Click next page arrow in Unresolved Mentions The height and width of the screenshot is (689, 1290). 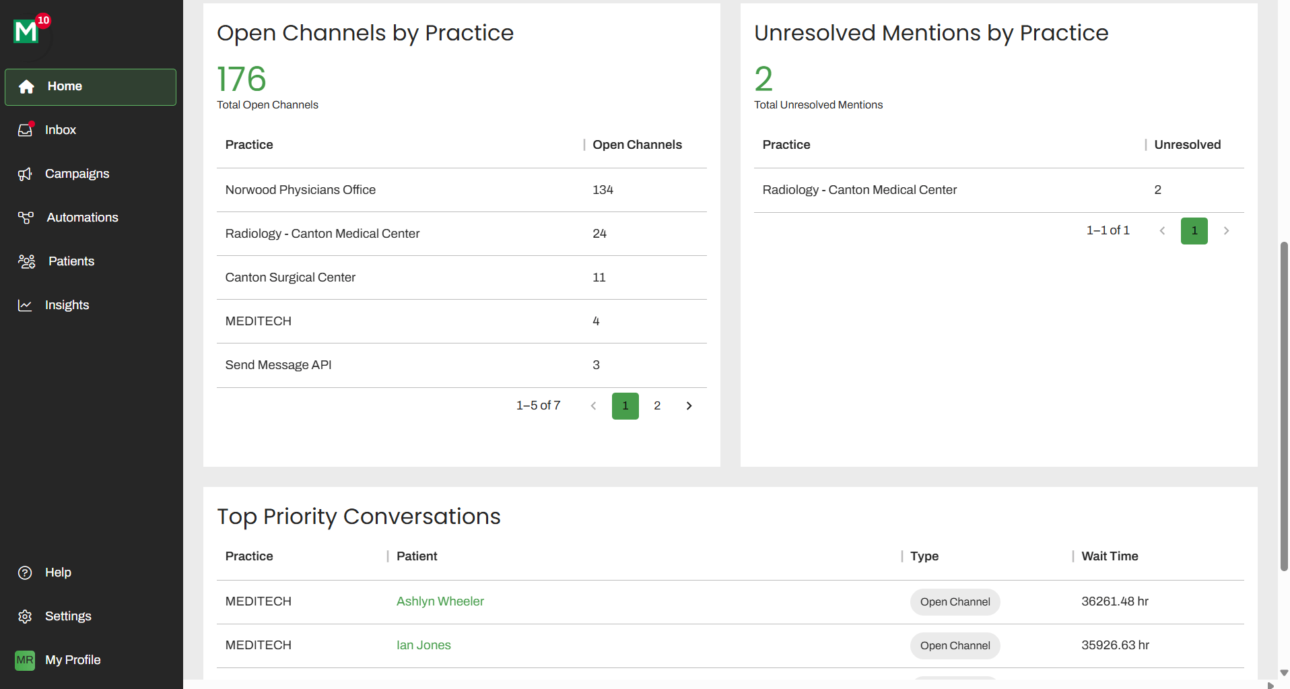[x=1226, y=231]
